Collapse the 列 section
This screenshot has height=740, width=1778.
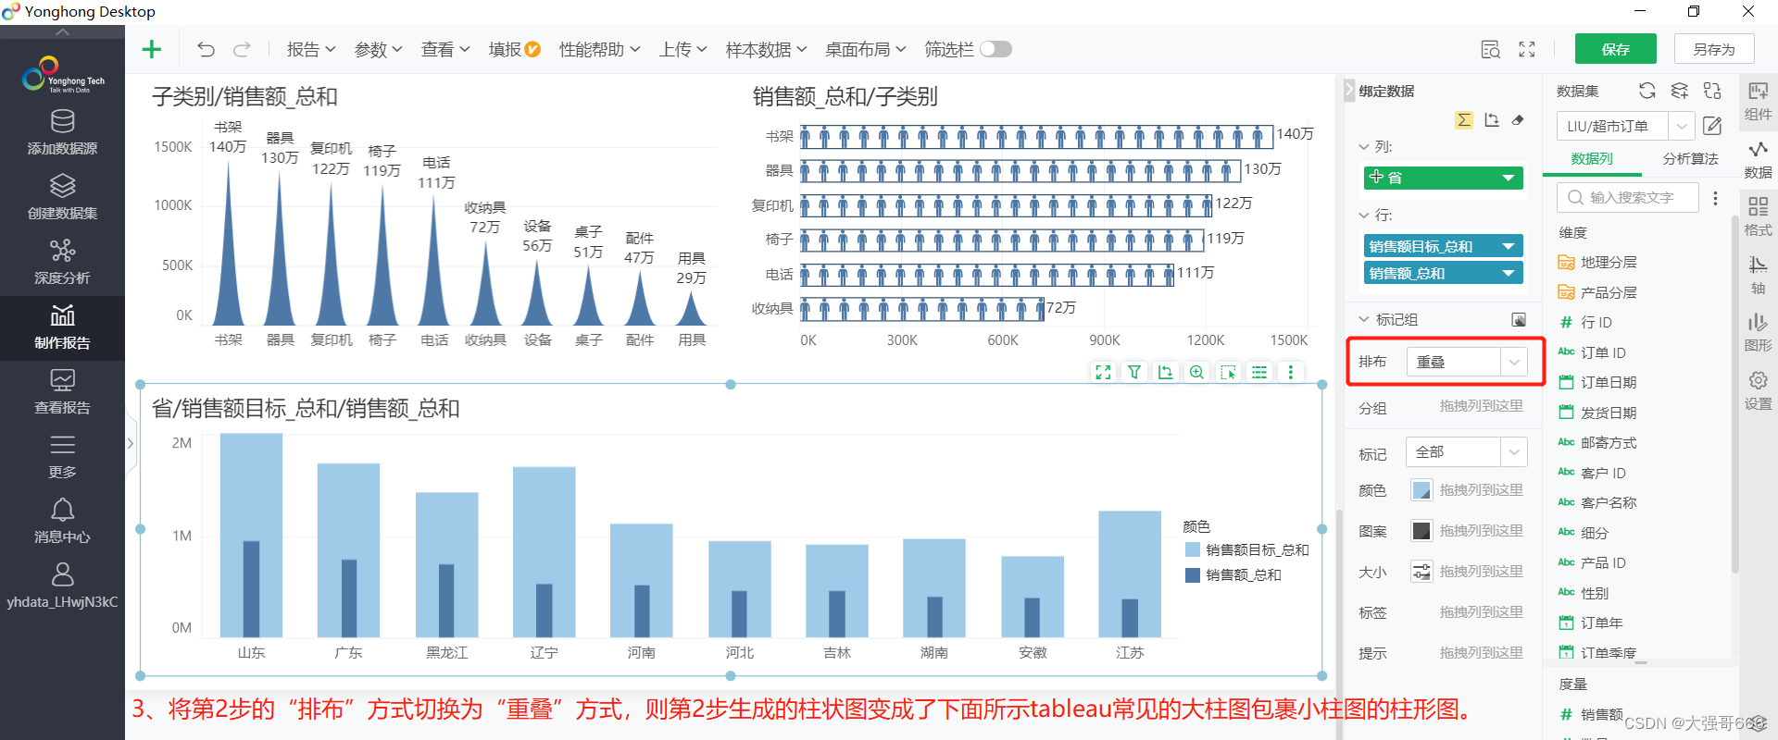point(1364,147)
